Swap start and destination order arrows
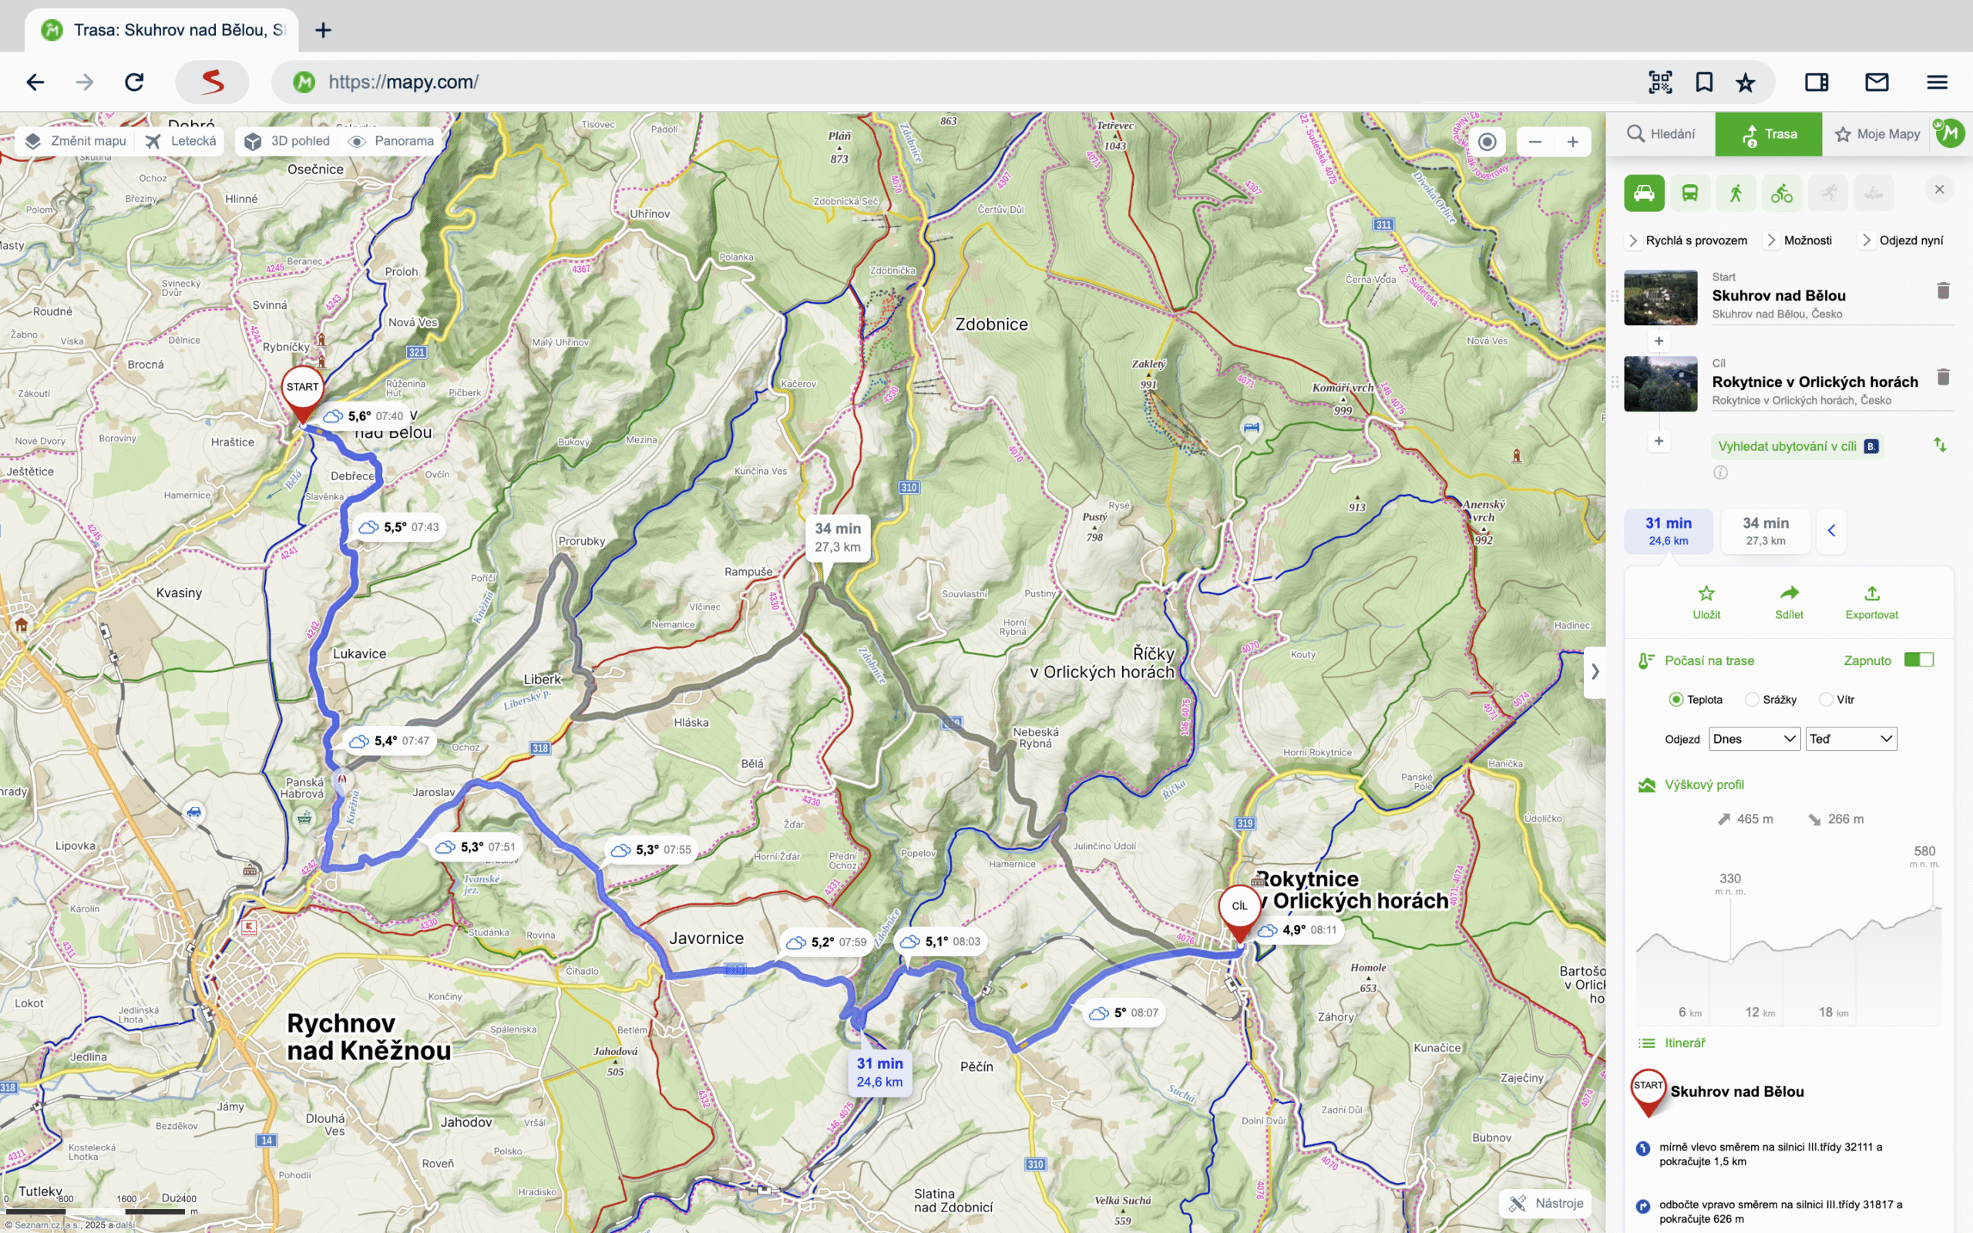Image resolution: width=1973 pixels, height=1233 pixels. (1940, 445)
